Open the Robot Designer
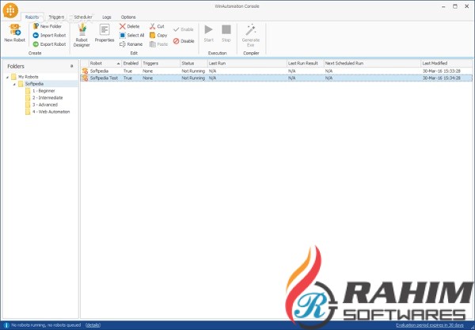This screenshot has height=330, width=475. (x=82, y=36)
